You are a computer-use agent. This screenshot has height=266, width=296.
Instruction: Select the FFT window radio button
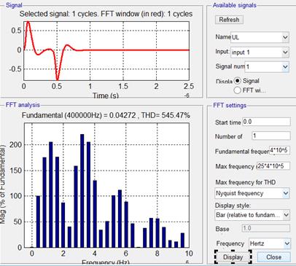[x=238, y=90]
